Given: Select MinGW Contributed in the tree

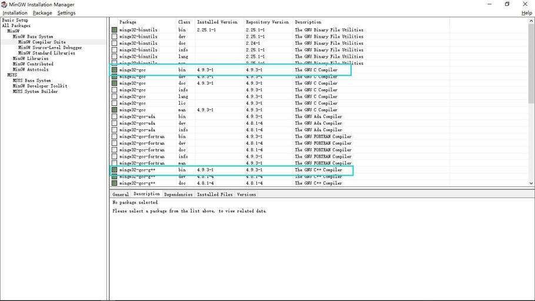Looking at the screenshot, I should (33, 64).
